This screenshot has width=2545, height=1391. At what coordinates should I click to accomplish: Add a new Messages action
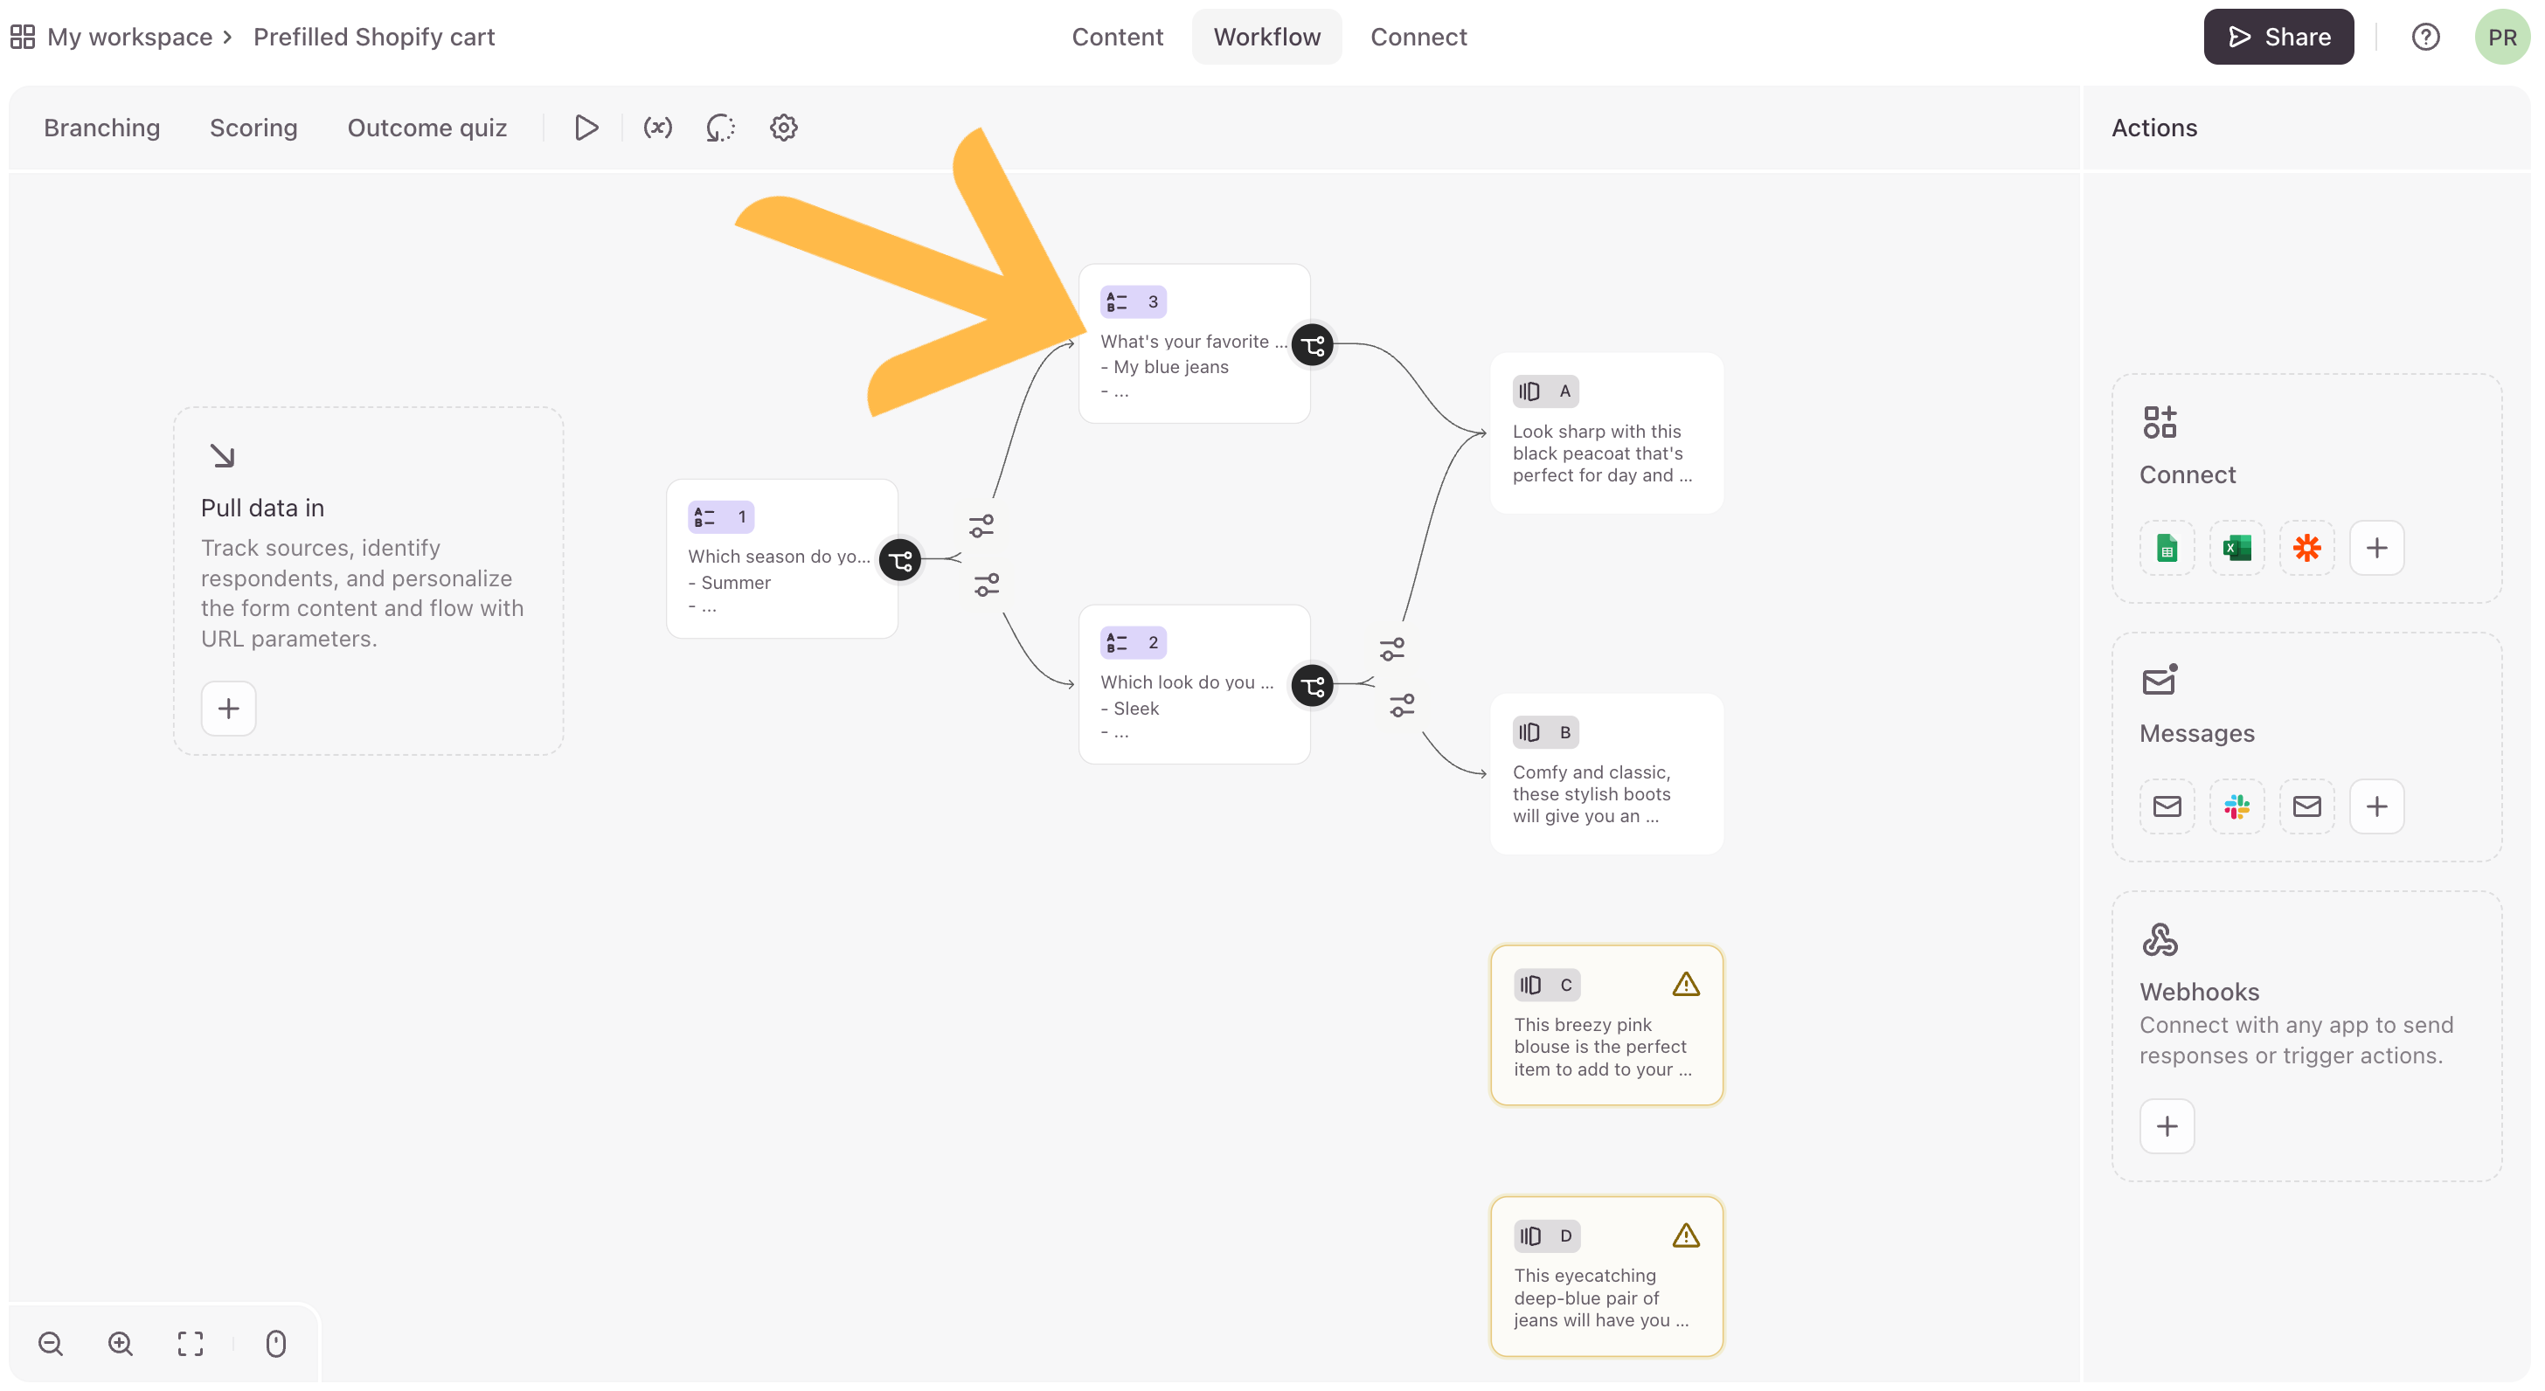tap(2377, 807)
